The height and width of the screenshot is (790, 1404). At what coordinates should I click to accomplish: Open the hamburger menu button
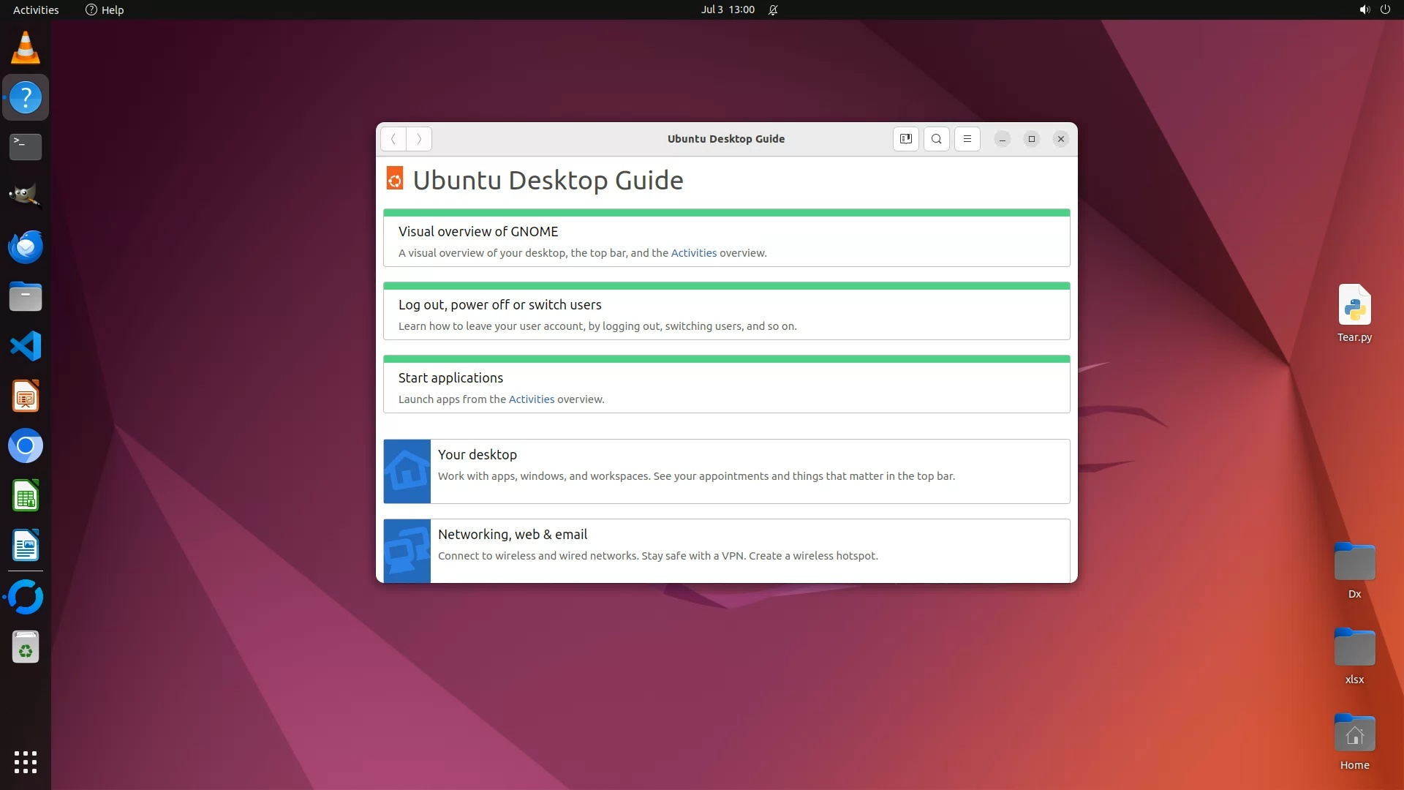(x=967, y=139)
